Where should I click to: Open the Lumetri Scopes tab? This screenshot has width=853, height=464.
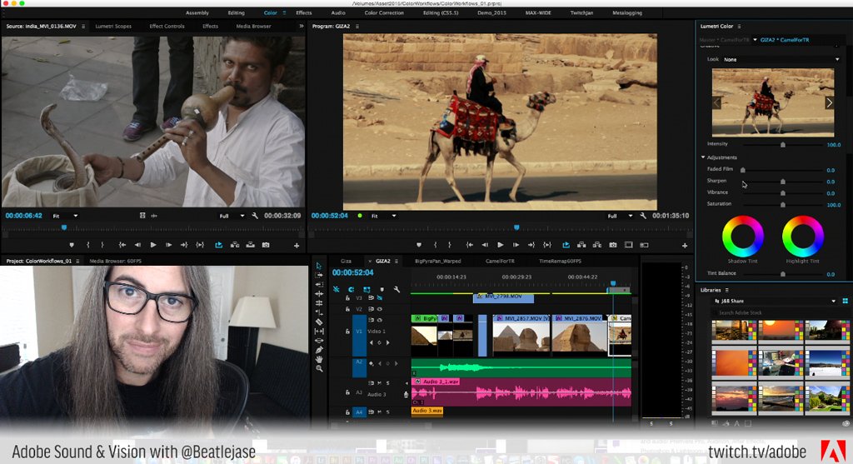pyautogui.click(x=113, y=26)
